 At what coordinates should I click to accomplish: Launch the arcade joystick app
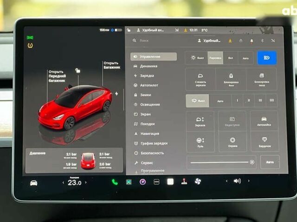[184, 181]
